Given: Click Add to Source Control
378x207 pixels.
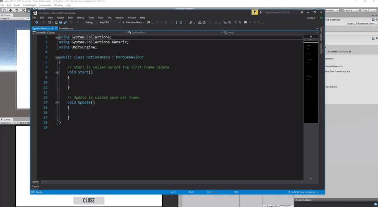Looking at the screenshot, I should [x=303, y=192].
